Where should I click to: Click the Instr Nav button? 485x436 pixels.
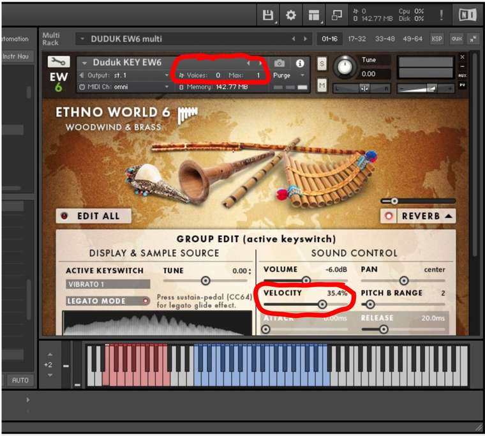tap(15, 56)
